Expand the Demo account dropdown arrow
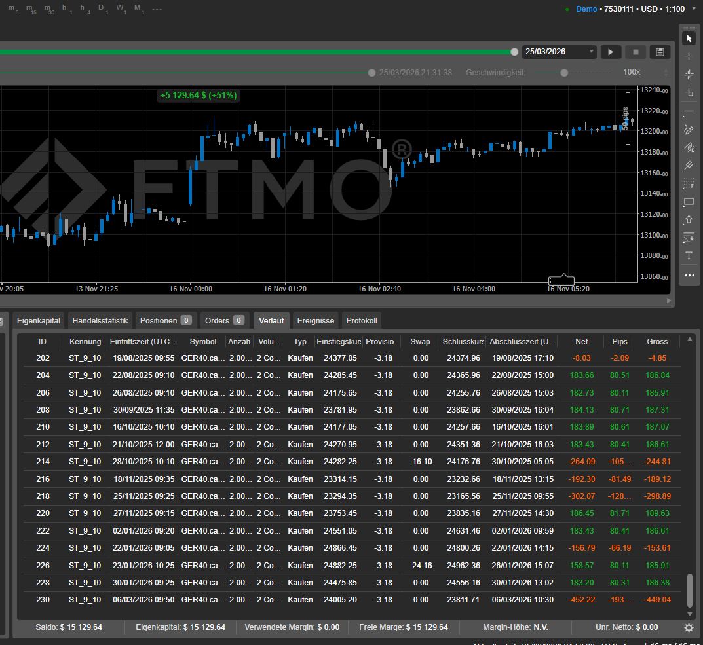 coord(694,9)
